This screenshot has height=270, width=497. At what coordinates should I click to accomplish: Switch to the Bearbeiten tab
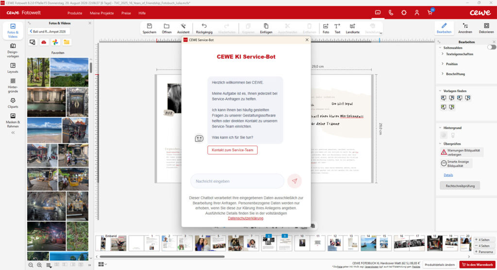tap(444, 28)
